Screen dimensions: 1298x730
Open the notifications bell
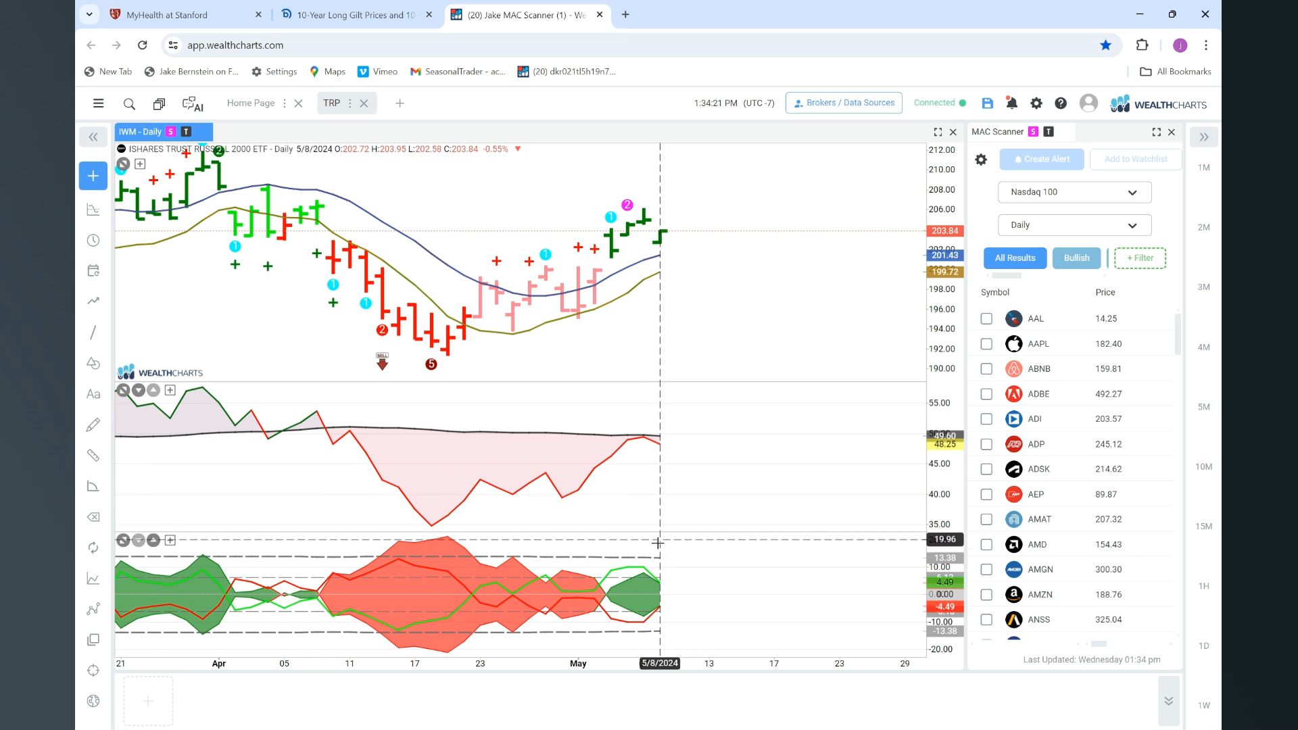pos(1011,103)
